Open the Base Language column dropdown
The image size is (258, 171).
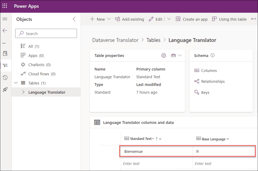[228, 139]
